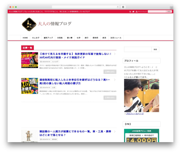Click the diamond wine bottle site logo
The image size is (181, 153).
(29, 24)
